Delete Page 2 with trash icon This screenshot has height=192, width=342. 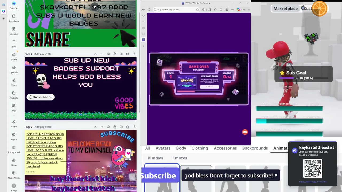tap(127, 54)
